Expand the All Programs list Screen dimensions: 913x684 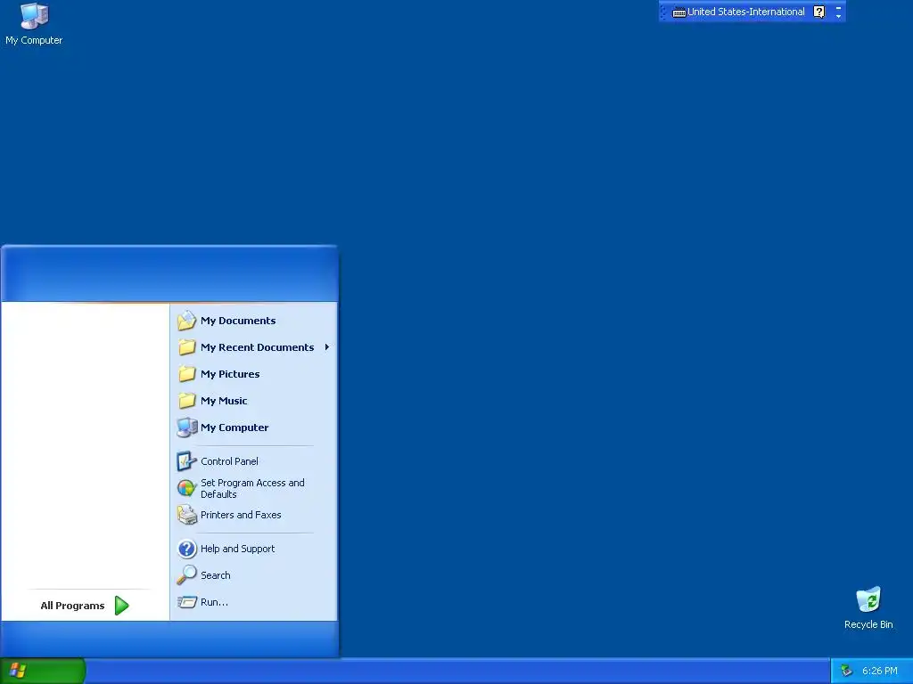[85, 606]
